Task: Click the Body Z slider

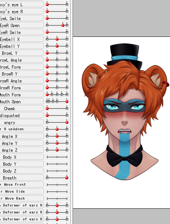Action: pyautogui.click(x=57, y=171)
